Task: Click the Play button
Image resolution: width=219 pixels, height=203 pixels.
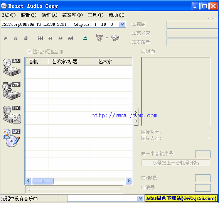Action: (5, 38)
